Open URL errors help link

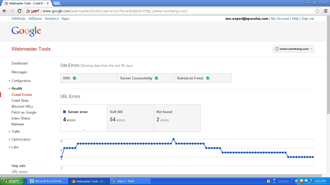coord(20,172)
